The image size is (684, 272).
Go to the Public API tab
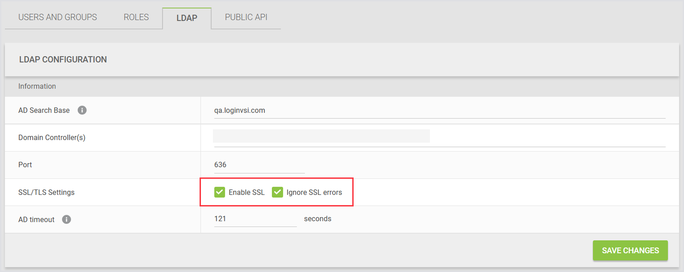click(x=246, y=17)
